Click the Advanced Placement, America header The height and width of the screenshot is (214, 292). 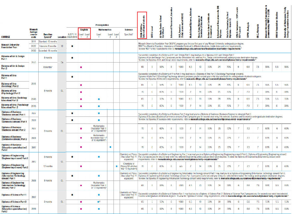[x=171, y=22]
